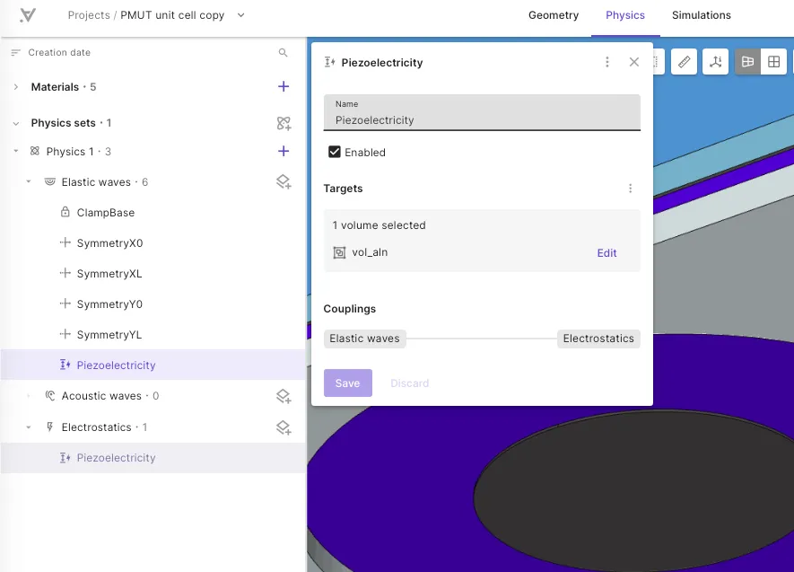Select the ruler measure tool

click(685, 62)
